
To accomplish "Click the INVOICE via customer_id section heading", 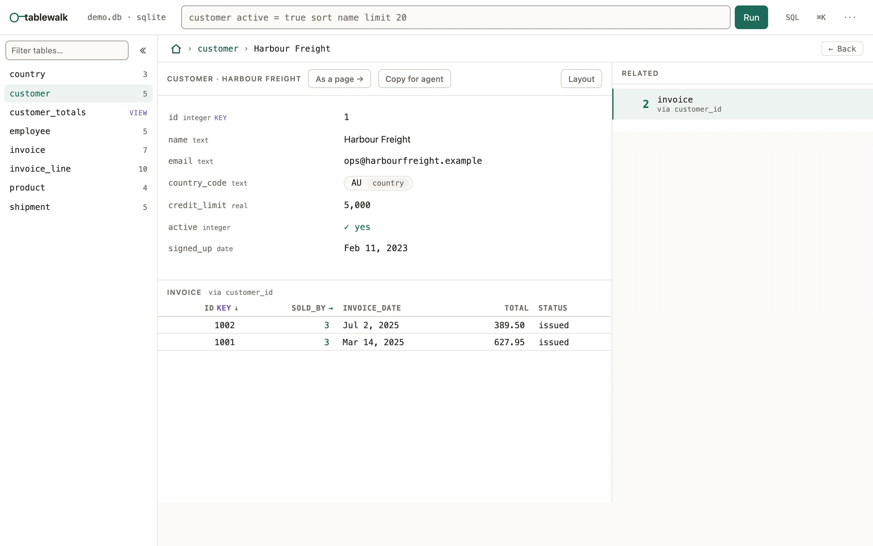I will [220, 292].
